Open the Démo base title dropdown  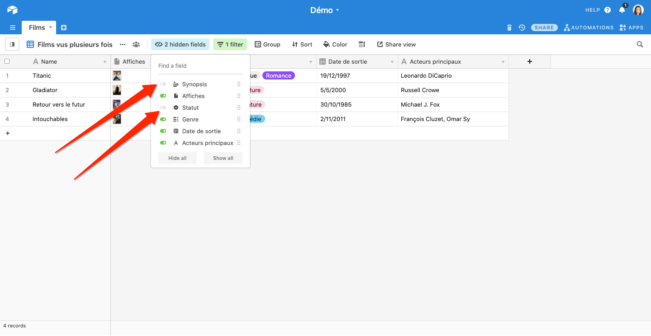pyautogui.click(x=325, y=10)
